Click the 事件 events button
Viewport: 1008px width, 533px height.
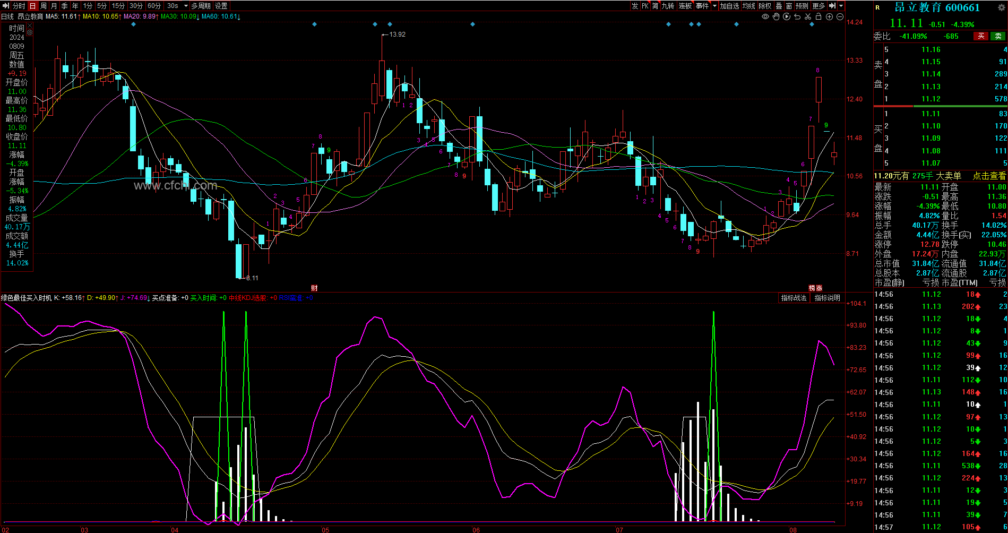click(x=702, y=6)
